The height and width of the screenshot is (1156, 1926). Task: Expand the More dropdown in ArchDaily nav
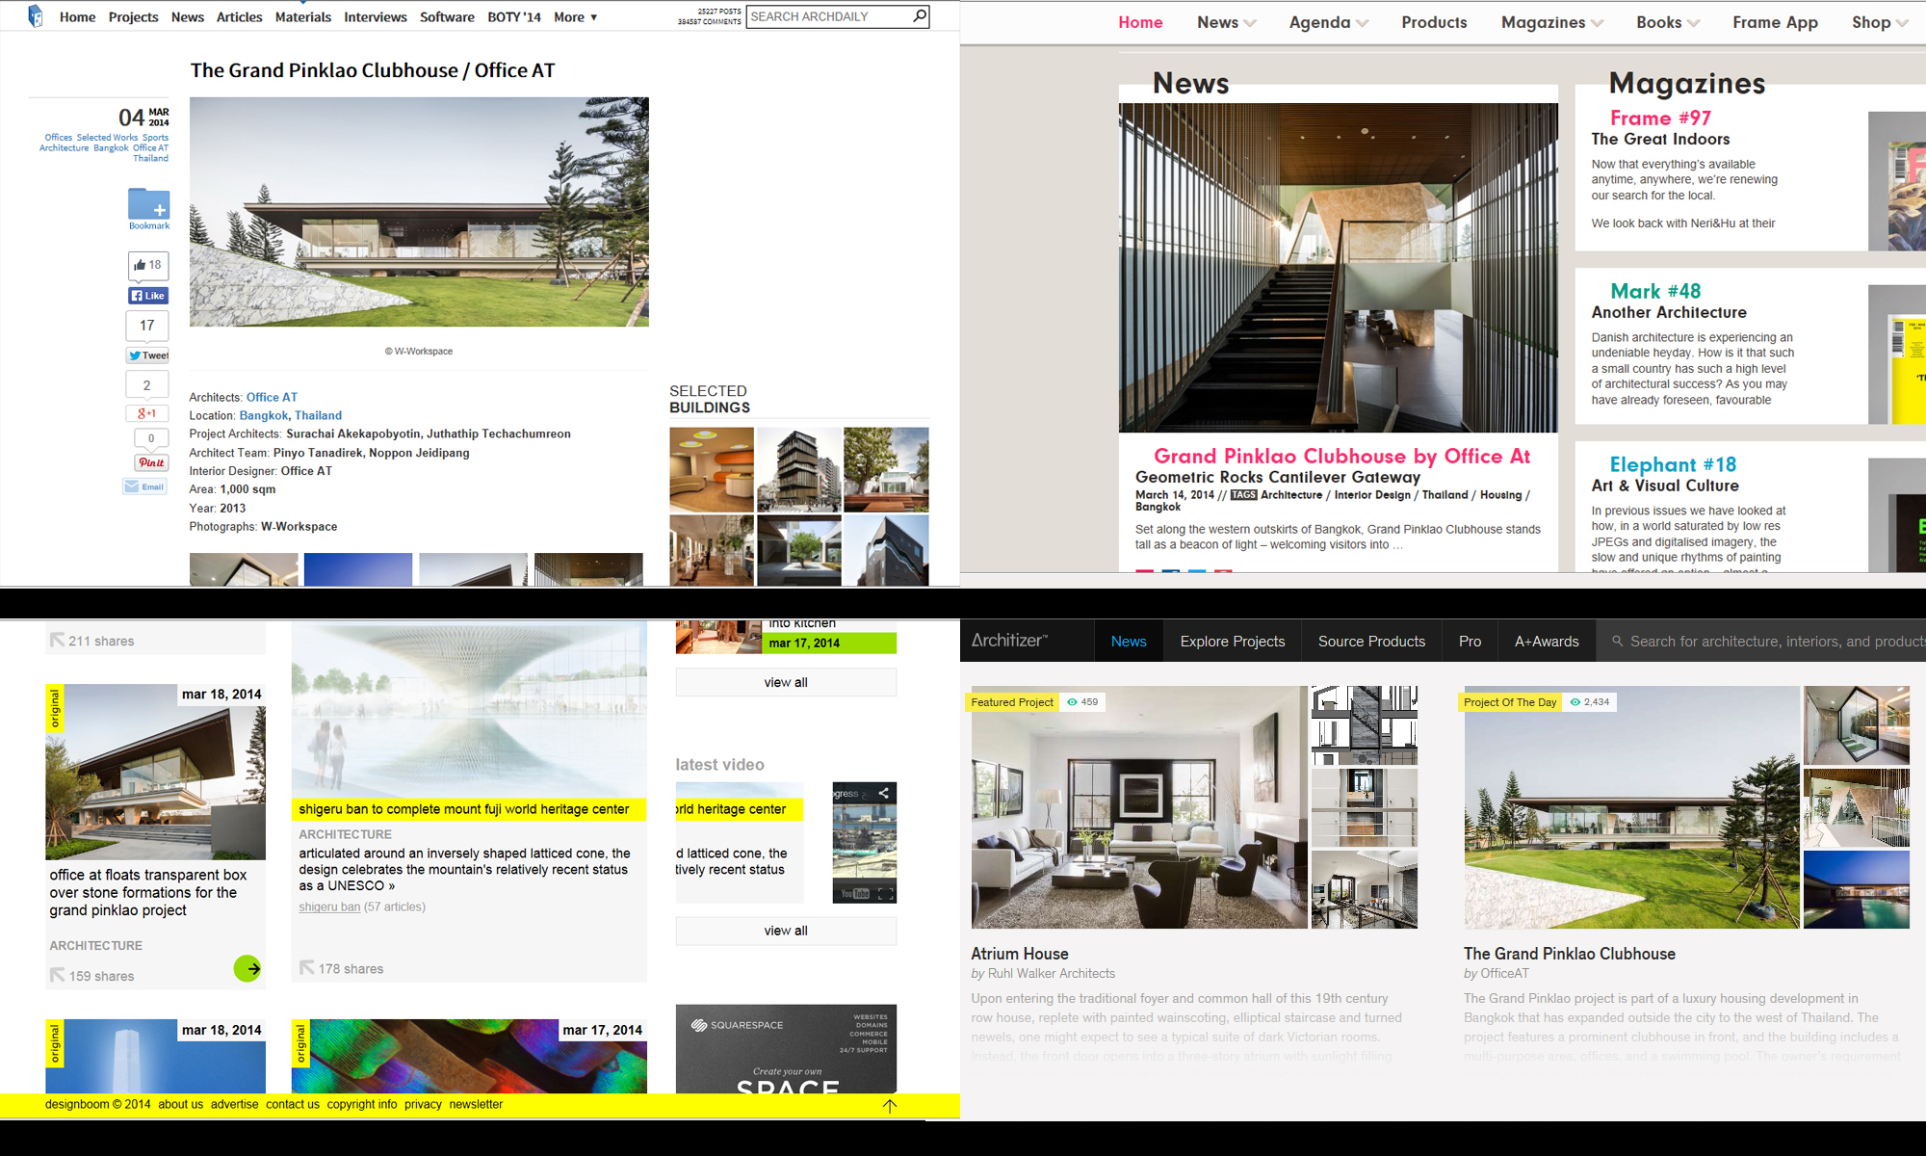[575, 17]
